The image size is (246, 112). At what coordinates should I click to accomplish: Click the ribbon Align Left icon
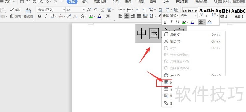[120, 16]
